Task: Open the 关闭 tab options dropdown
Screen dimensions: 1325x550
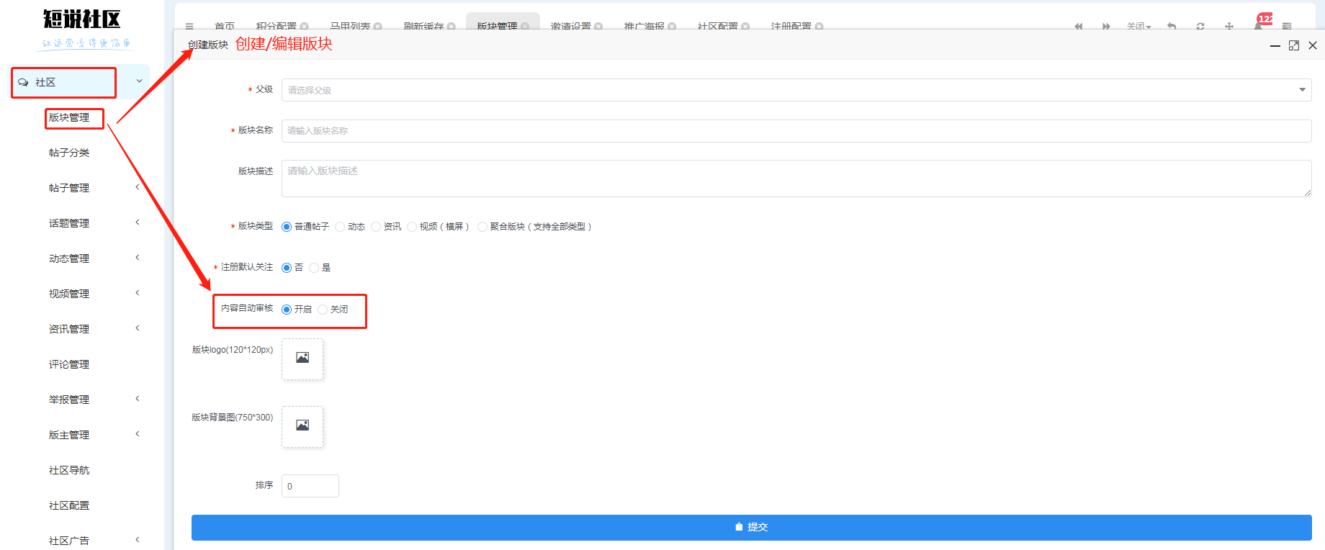Action: pos(1138,26)
